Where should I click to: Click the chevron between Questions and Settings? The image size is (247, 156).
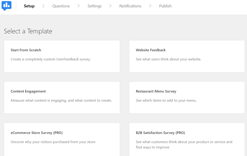pyautogui.click(x=78, y=6)
